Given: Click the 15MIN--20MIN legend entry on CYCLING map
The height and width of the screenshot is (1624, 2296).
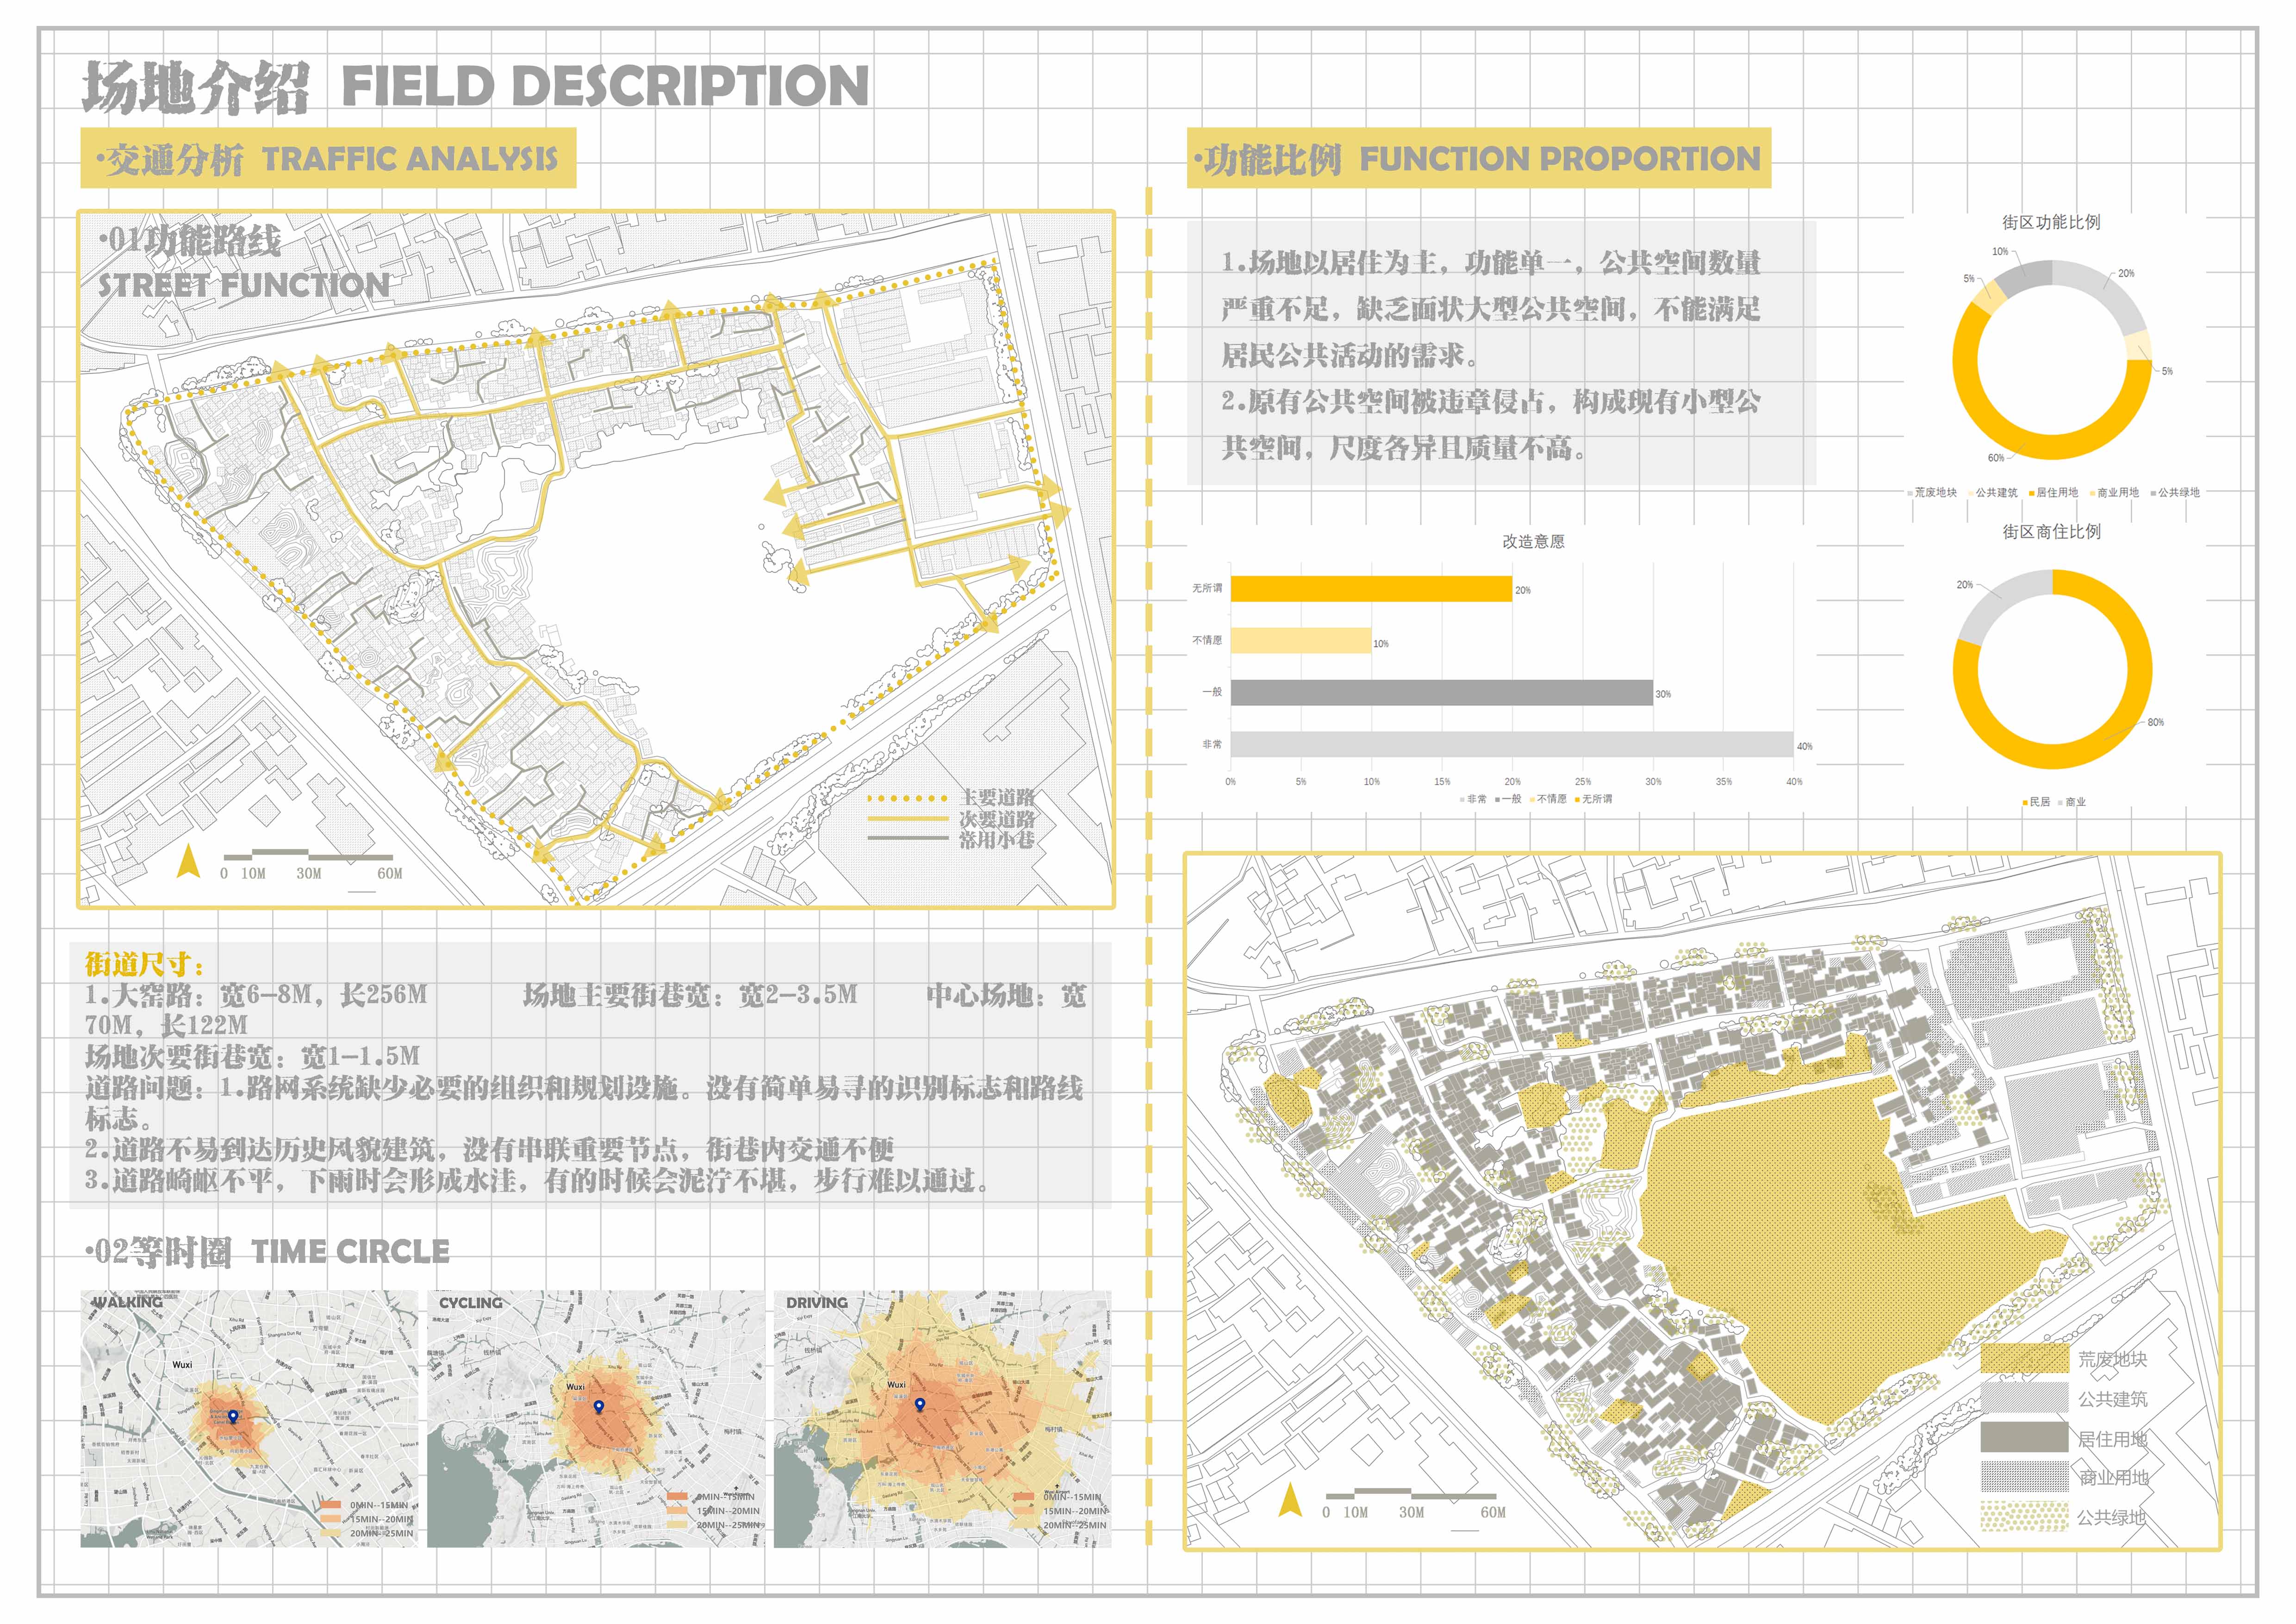Looking at the screenshot, I should 714,1511.
